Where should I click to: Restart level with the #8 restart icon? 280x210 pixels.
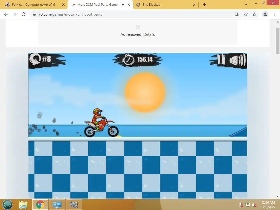[35, 59]
